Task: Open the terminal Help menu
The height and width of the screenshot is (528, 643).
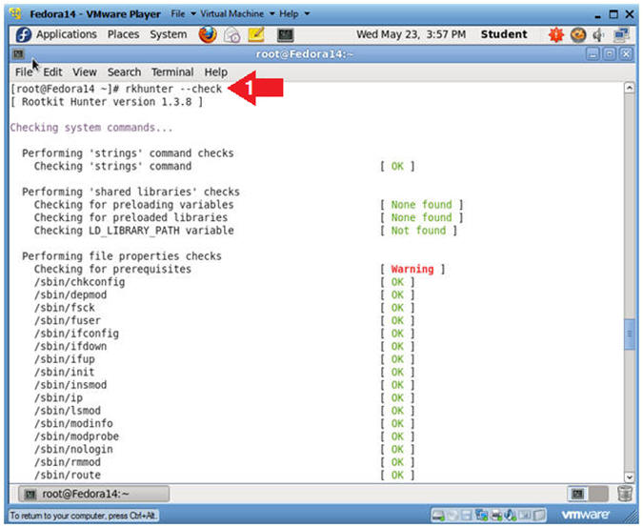Action: point(215,72)
